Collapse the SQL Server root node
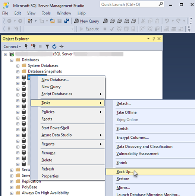Image resolution: width=195 pixels, height=196 pixels. point(6,54)
